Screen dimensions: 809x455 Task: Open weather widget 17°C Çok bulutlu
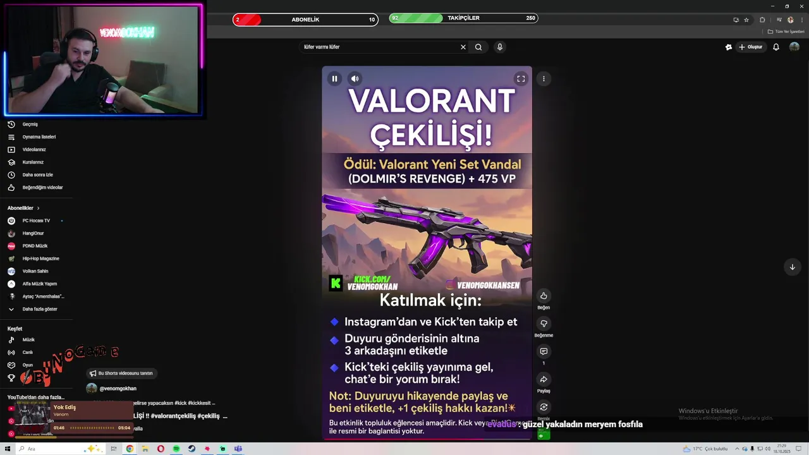[705, 449]
